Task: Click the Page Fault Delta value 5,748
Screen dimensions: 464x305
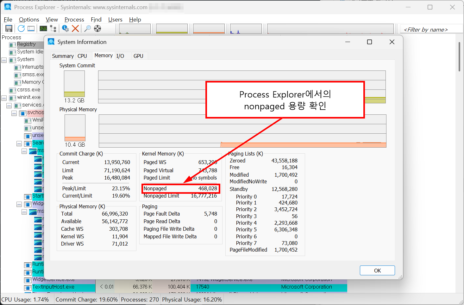Action: click(210, 214)
